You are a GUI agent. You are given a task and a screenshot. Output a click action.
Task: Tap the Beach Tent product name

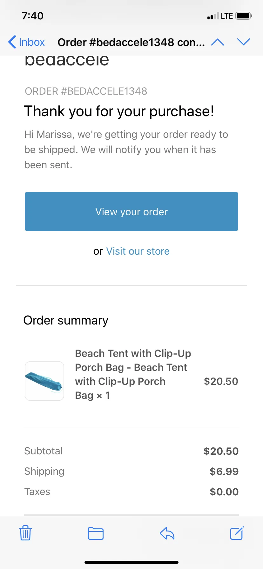pyautogui.click(x=133, y=374)
